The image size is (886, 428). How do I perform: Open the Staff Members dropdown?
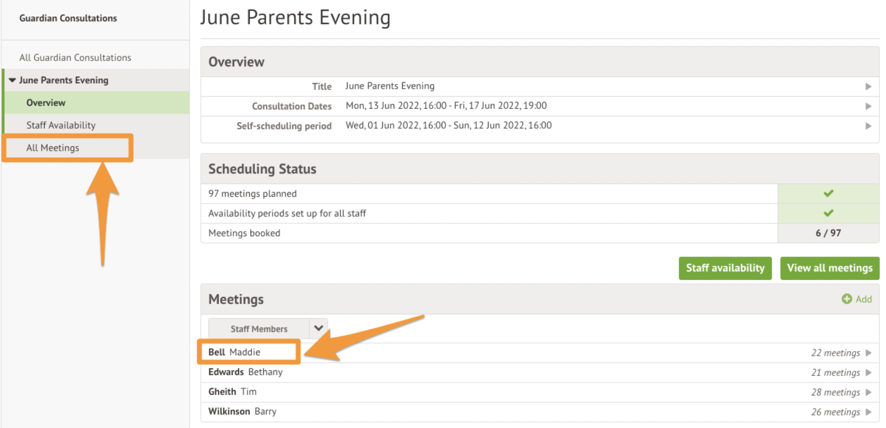pyautogui.click(x=259, y=329)
